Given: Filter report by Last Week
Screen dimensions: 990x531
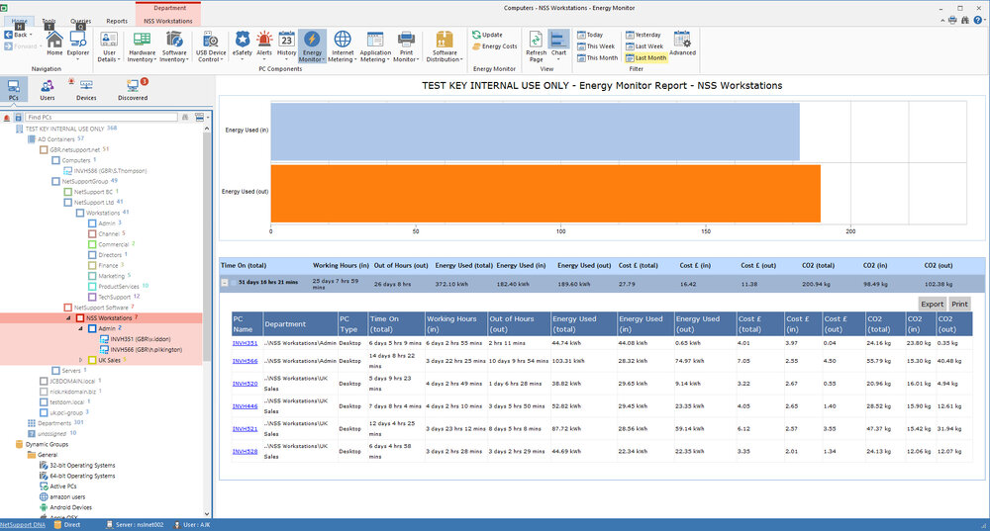Looking at the screenshot, I should (644, 46).
